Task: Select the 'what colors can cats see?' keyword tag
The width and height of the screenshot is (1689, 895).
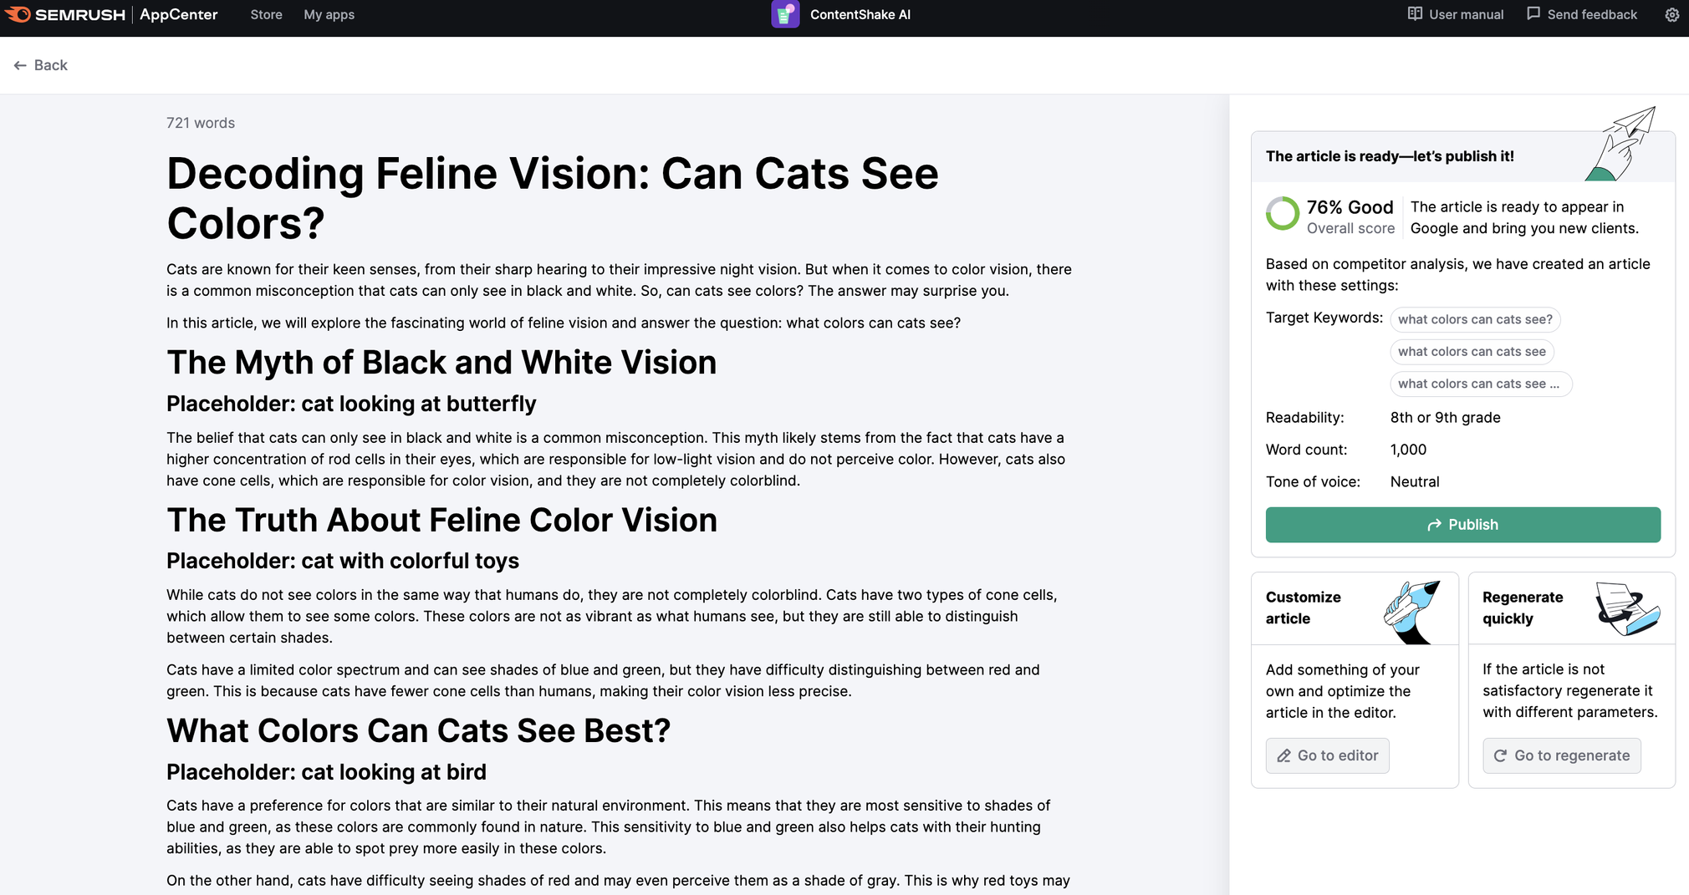Action: 1475,319
